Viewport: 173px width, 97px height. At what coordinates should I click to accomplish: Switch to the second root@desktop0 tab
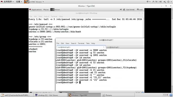(125, 47)
